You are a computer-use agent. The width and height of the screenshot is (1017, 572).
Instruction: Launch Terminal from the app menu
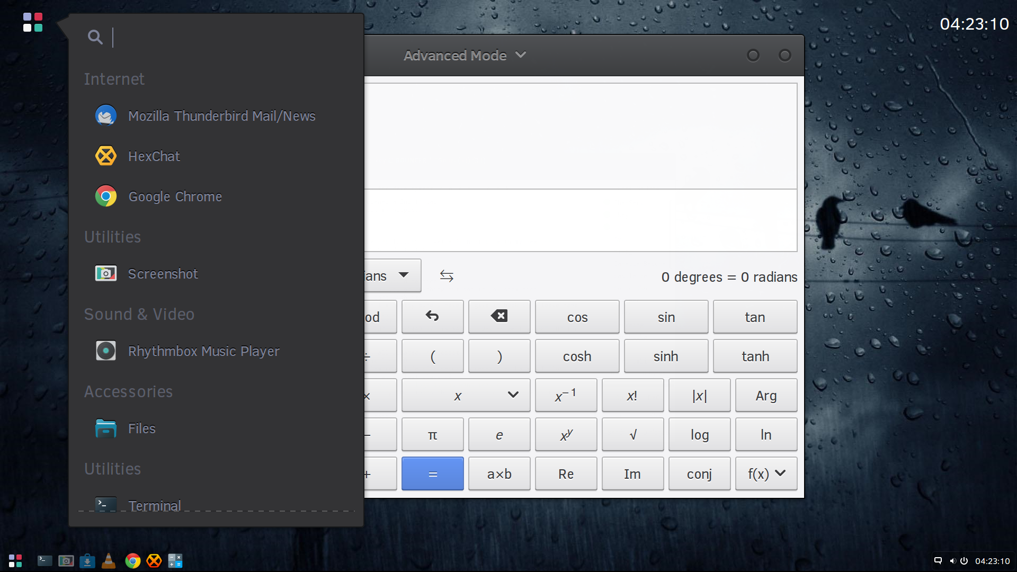(x=216, y=504)
